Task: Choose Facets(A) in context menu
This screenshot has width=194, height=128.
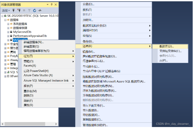Action: [47, 66]
